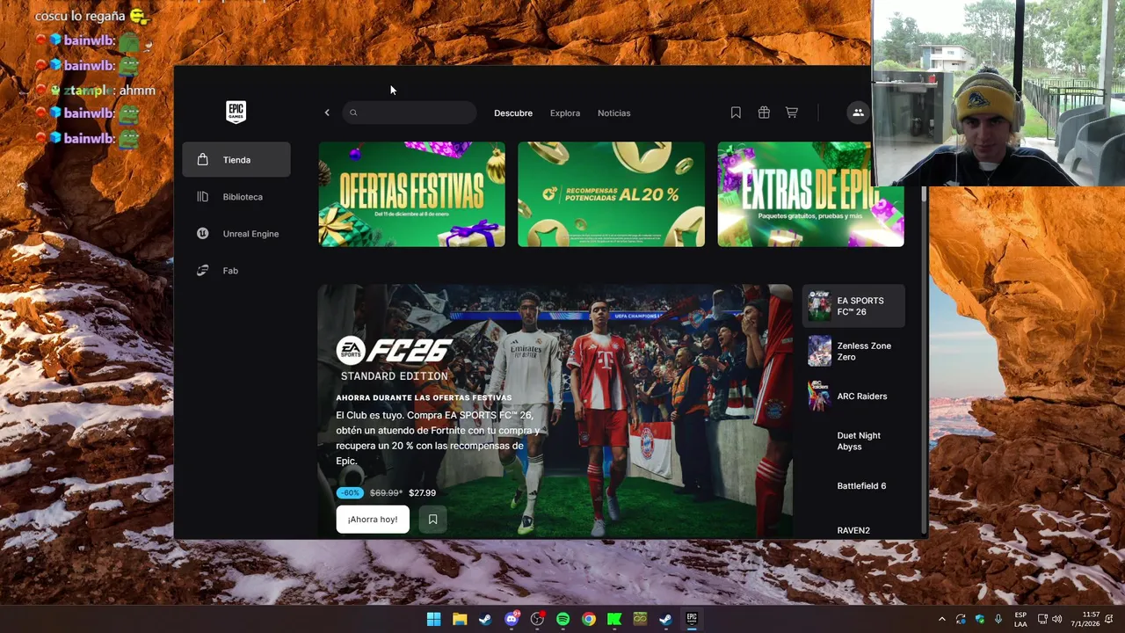This screenshot has width=1125, height=633.
Task: Click the $27.99 sale price
Action: (x=422, y=493)
